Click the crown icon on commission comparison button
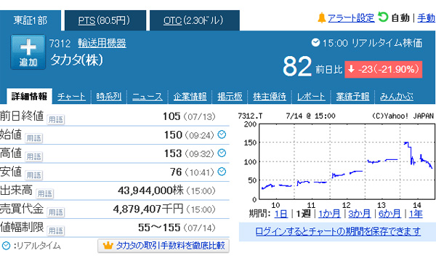Viewport: 436px width, 269px height. 108,245
